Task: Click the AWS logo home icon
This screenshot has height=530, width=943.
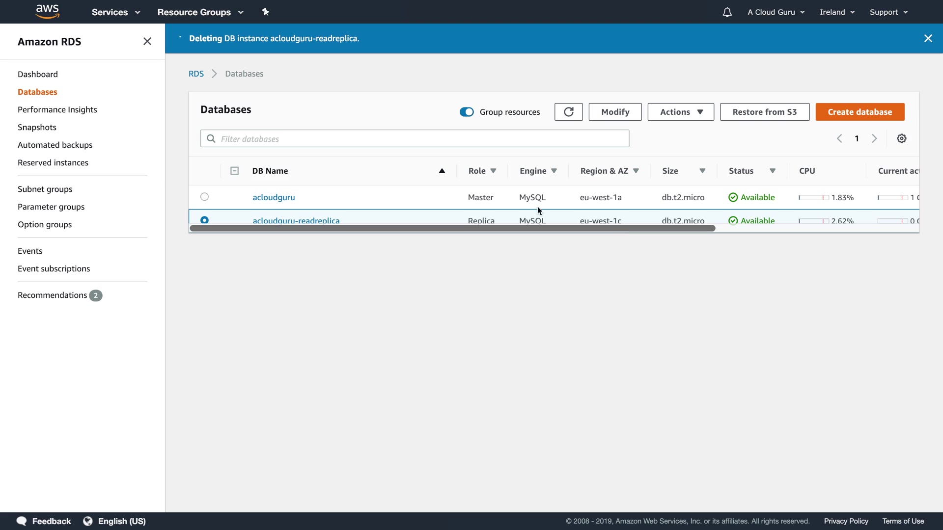Action: (x=47, y=11)
